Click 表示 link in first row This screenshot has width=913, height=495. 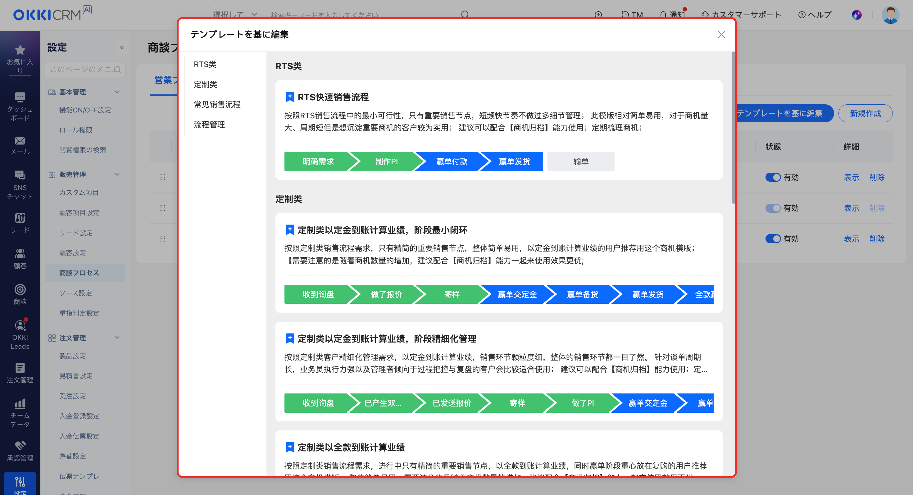pos(851,177)
